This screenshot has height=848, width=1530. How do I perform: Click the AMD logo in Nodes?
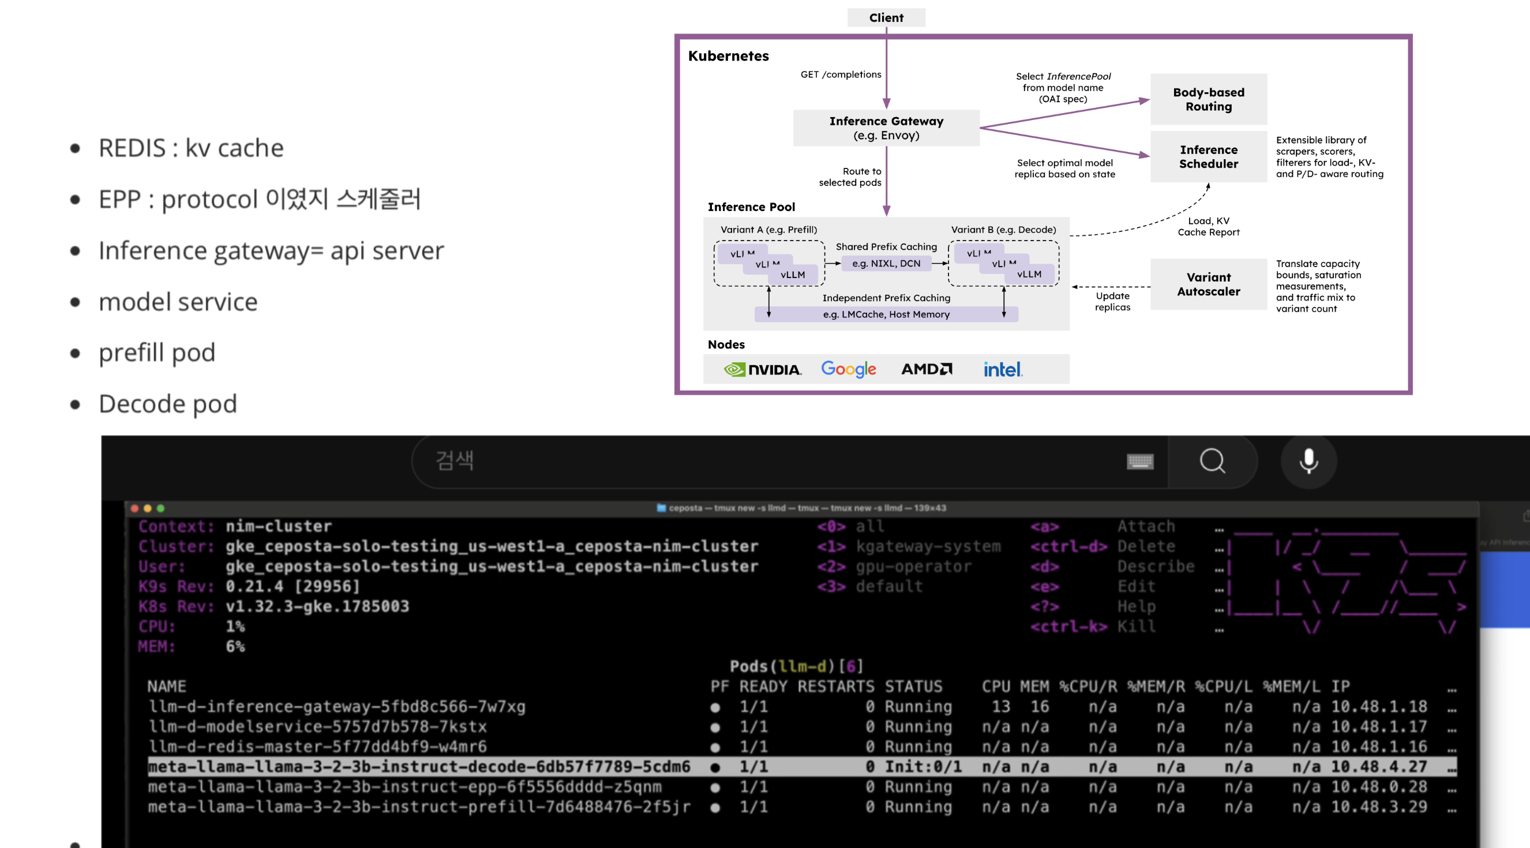click(927, 369)
